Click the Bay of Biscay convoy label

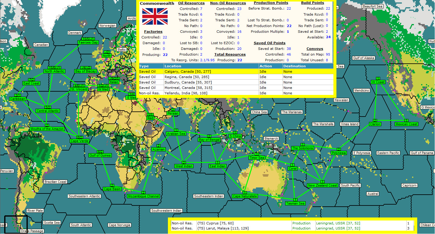coord(86,71)
